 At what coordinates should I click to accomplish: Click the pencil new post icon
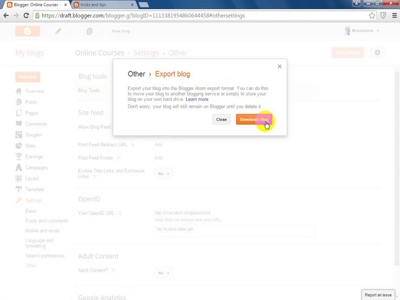point(58,31)
